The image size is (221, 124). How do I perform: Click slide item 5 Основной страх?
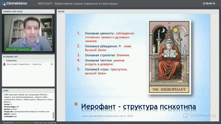(102, 71)
